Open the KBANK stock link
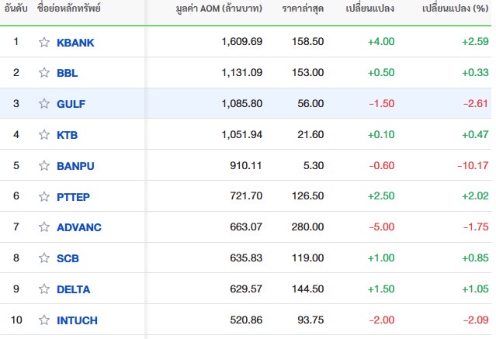The width and height of the screenshot is (496, 339). (x=75, y=43)
